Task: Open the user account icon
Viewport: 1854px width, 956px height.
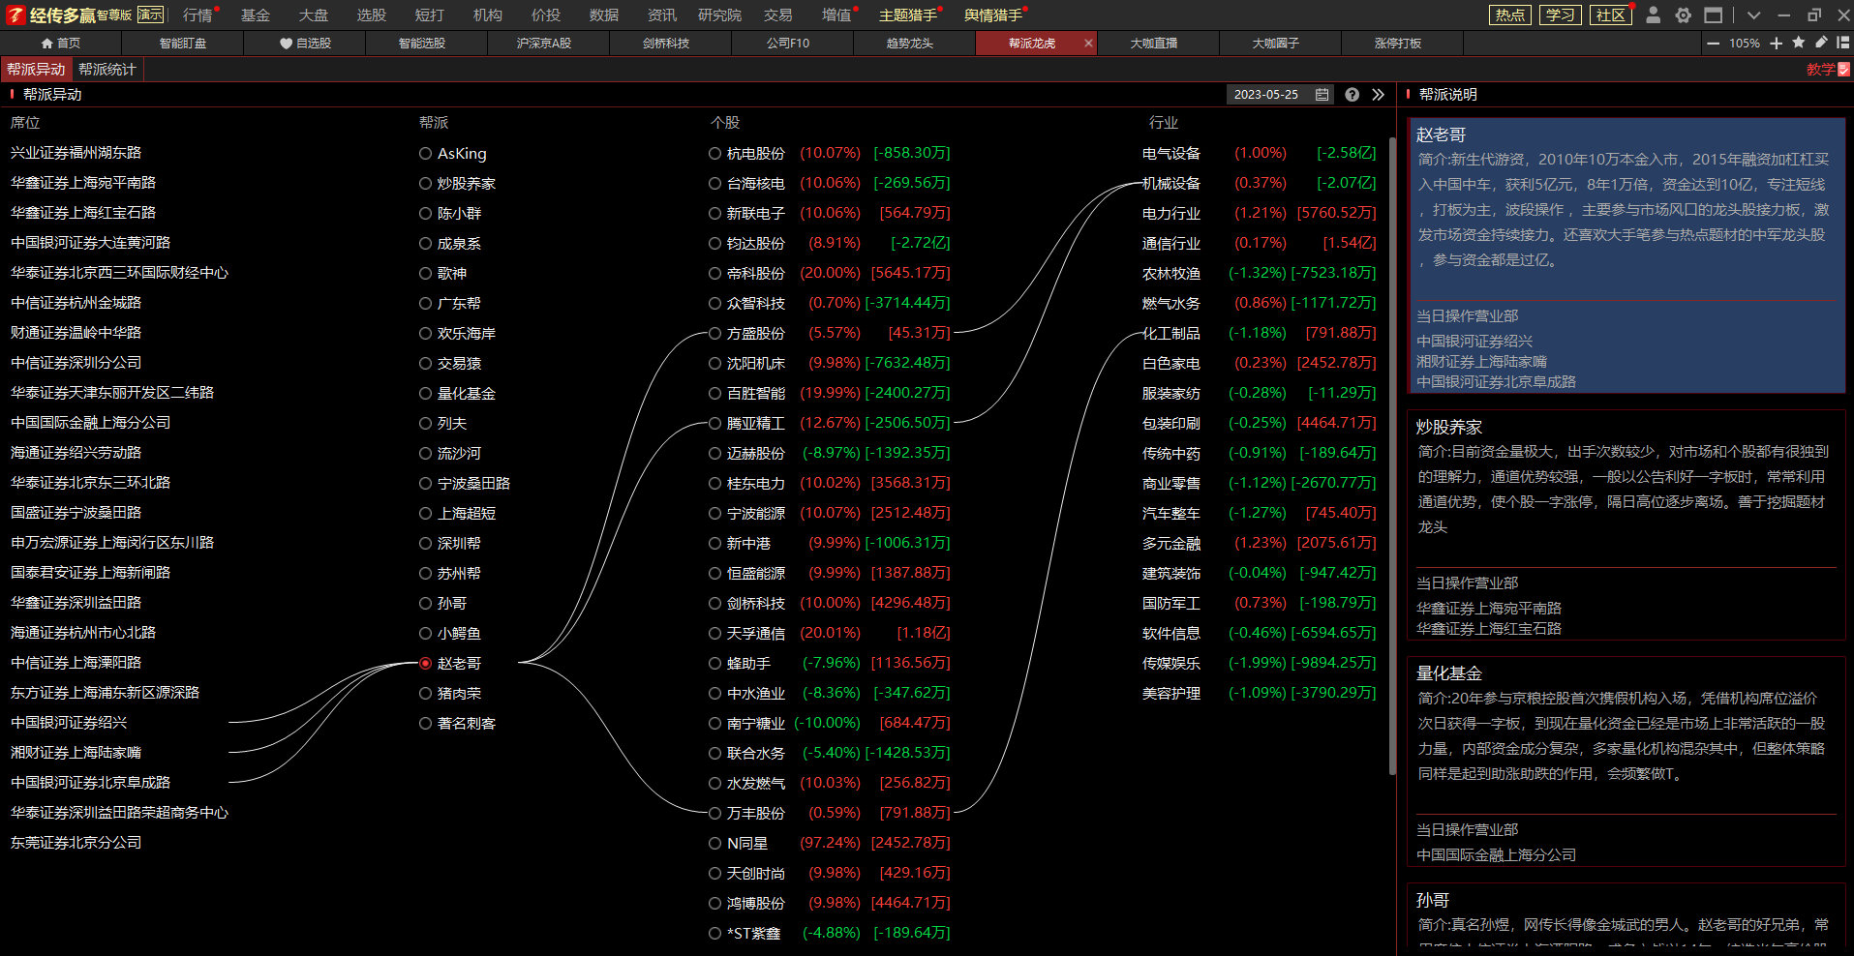Action: (1654, 15)
